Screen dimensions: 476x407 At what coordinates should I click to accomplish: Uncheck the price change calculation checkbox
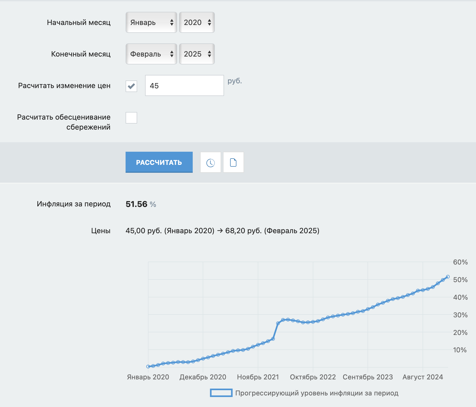(x=131, y=86)
